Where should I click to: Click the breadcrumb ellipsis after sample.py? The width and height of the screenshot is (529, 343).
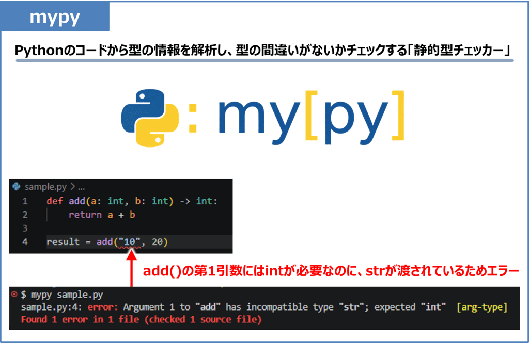tap(81, 187)
